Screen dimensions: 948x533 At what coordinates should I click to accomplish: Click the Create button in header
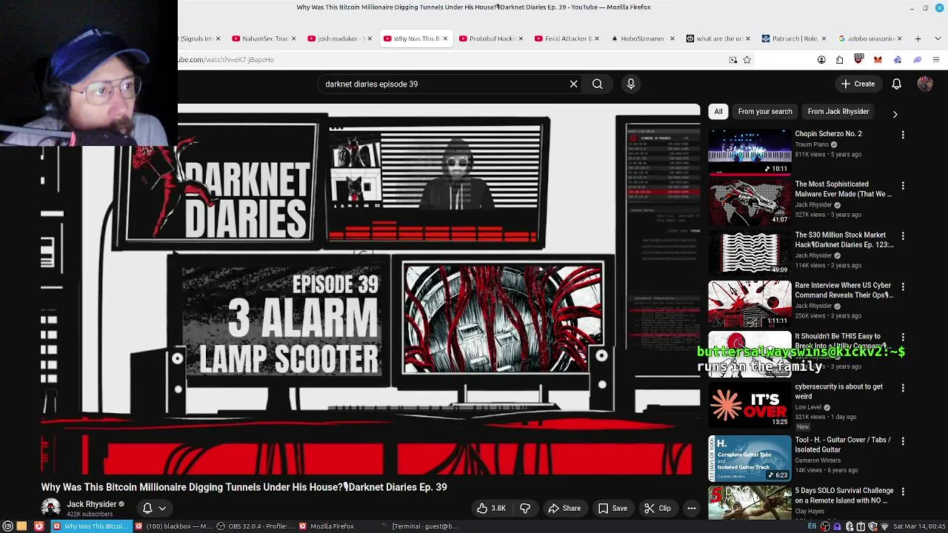point(858,84)
